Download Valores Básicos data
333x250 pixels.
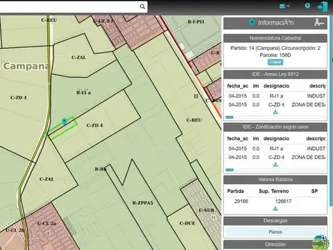click(x=275, y=208)
